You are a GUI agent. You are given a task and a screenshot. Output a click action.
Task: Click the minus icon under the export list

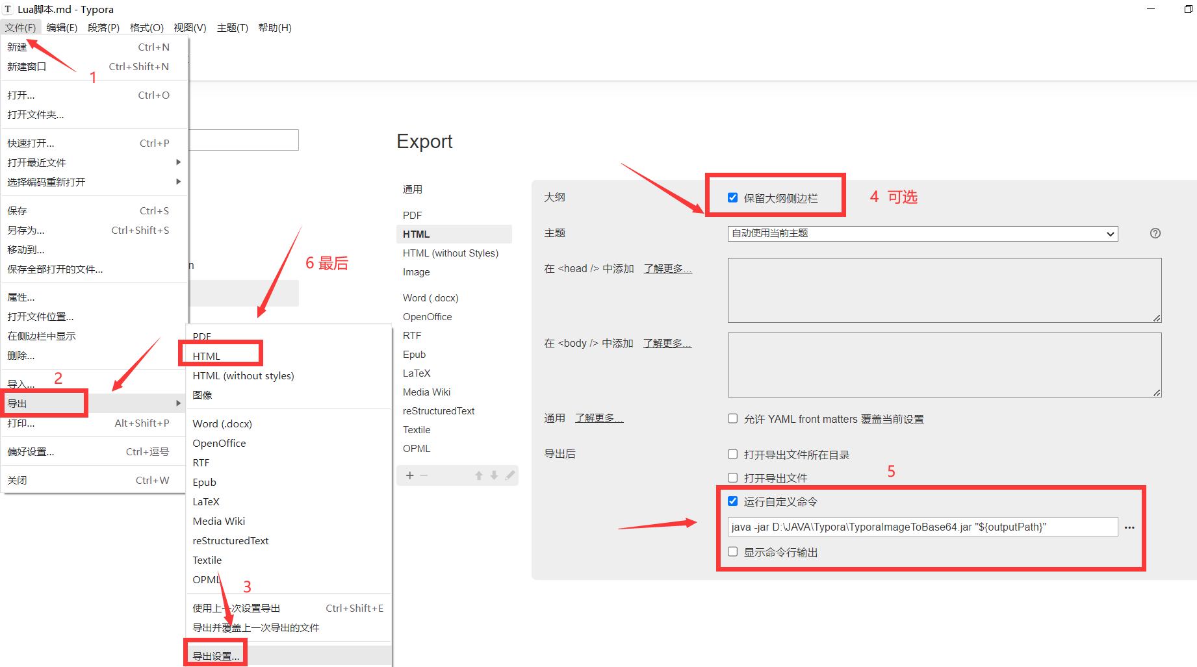tap(424, 475)
